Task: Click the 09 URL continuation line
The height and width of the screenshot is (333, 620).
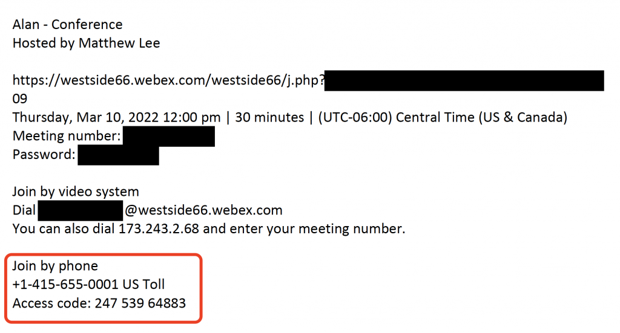Action: pos(20,99)
